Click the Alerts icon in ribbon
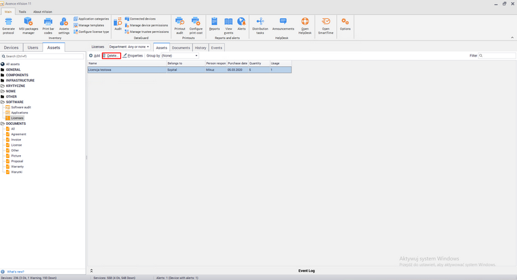This screenshot has height=280, width=517. point(242,23)
